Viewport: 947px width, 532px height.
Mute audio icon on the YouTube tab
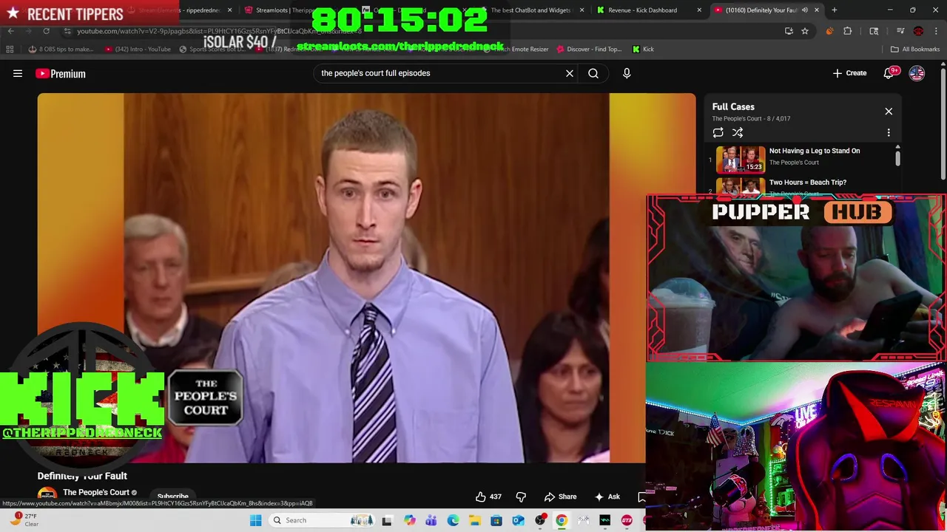804,10
